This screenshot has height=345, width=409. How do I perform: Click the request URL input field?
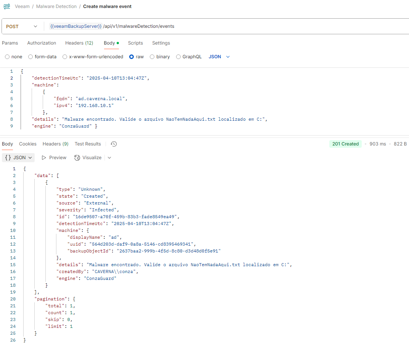point(227,26)
